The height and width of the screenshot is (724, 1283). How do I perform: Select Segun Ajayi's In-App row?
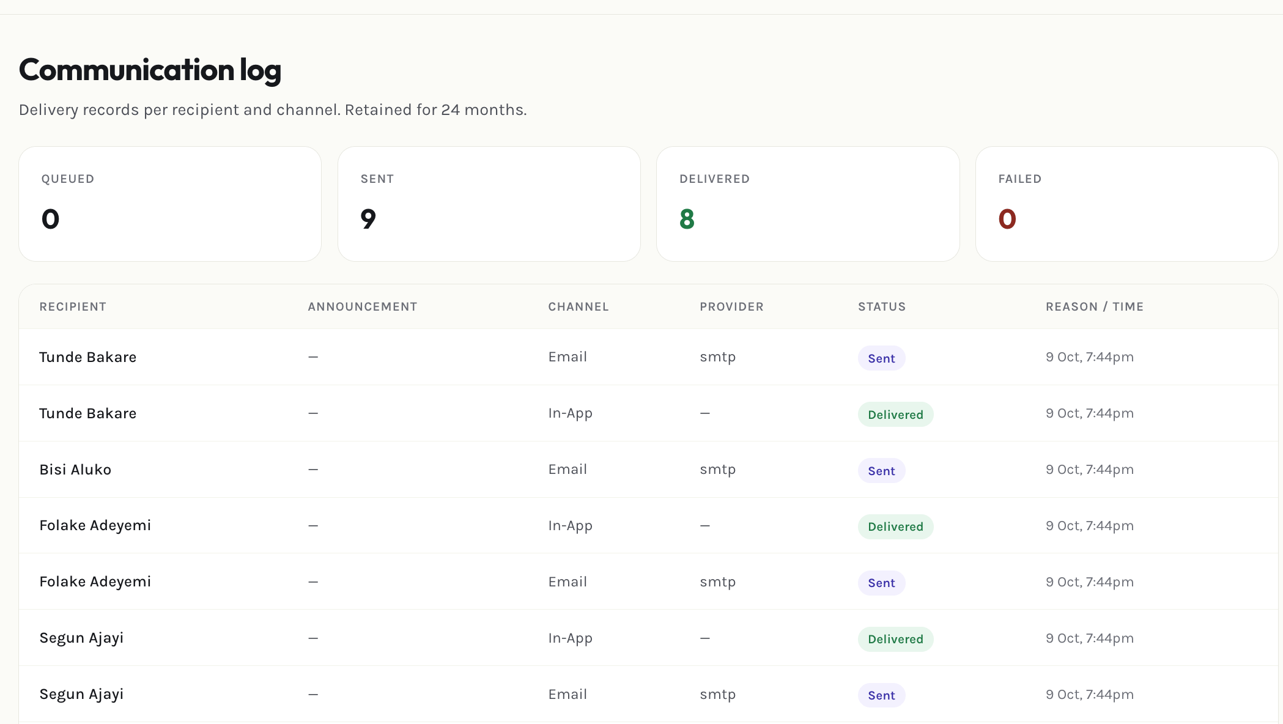648,638
